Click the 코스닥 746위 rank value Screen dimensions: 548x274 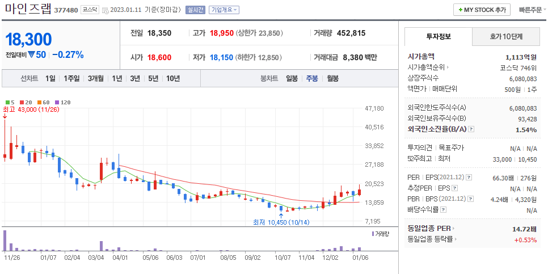[x=519, y=68]
